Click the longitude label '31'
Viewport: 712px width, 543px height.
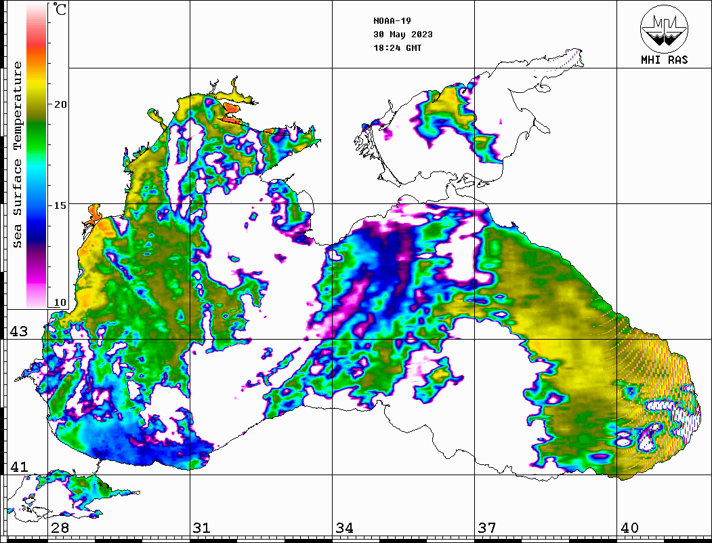coord(202,528)
